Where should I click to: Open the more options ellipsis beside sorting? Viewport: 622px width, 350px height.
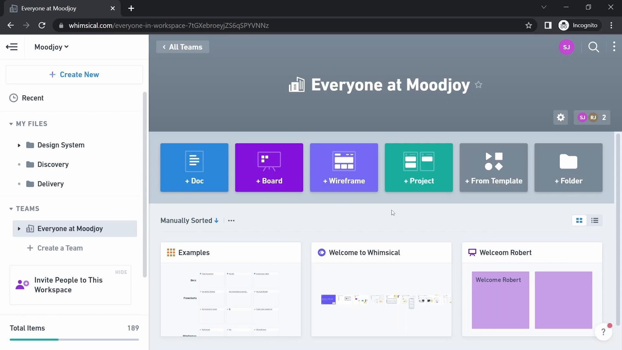pyautogui.click(x=231, y=221)
